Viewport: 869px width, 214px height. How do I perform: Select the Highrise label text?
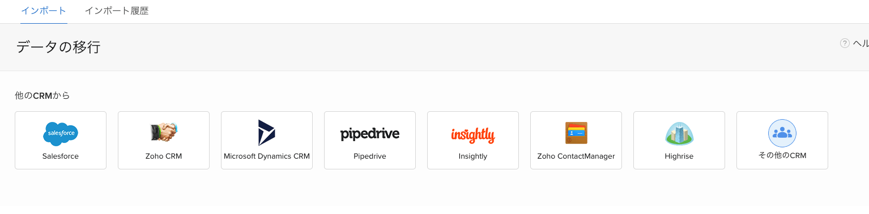(x=679, y=156)
